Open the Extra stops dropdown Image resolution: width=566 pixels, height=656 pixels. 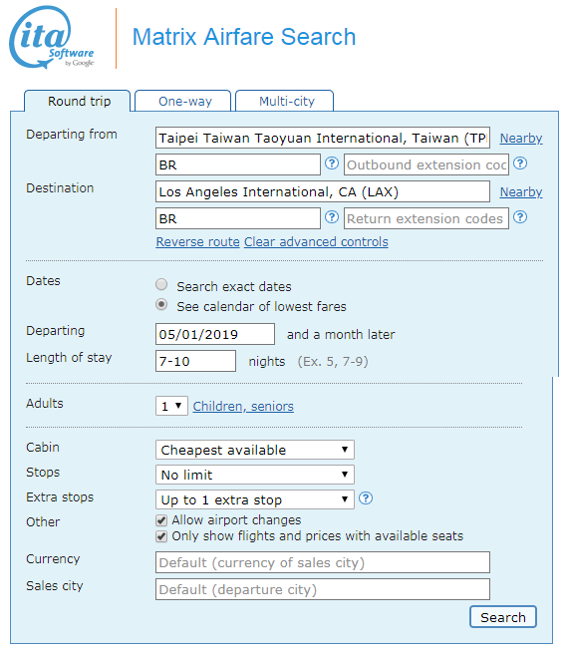254,499
